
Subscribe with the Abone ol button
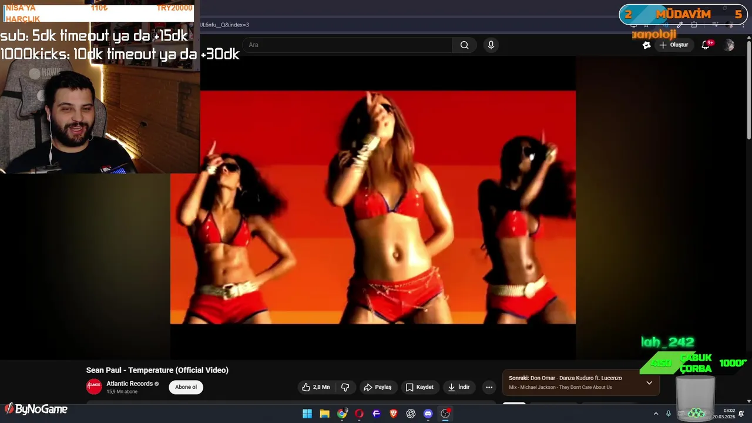tap(186, 387)
